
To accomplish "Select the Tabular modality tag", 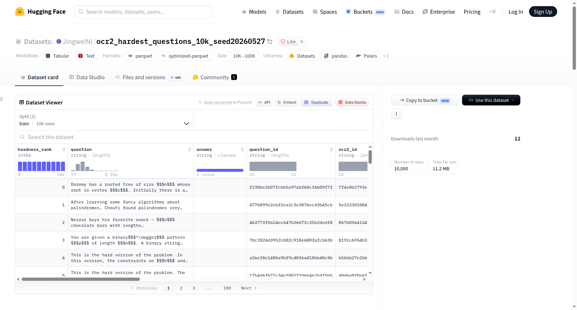I will [x=57, y=56].
